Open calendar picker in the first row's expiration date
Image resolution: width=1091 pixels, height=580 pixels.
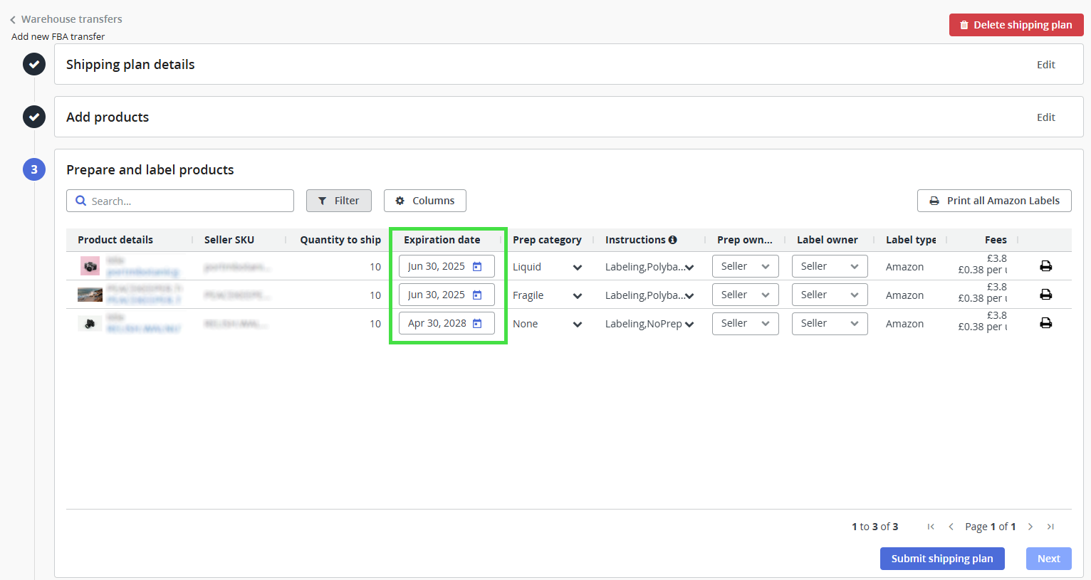pos(477,266)
